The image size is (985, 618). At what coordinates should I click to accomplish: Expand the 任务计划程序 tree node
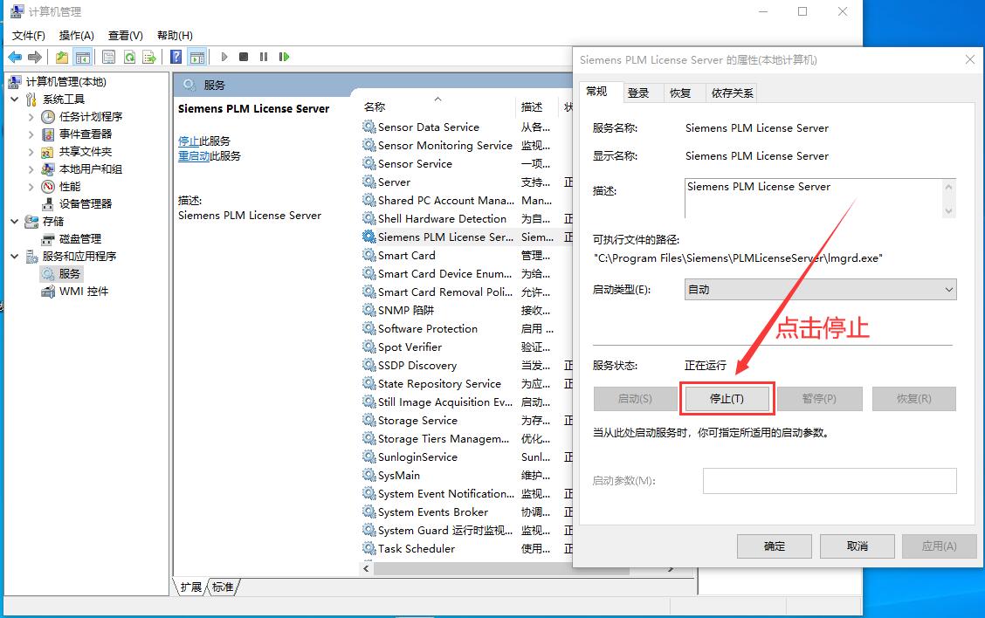[x=31, y=116]
